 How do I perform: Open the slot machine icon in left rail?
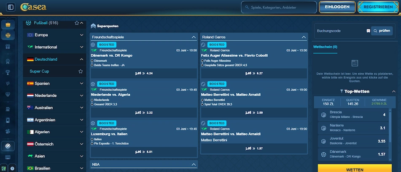tap(8, 109)
